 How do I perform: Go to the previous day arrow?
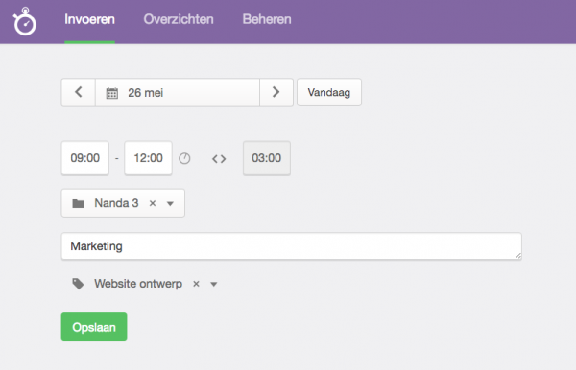pyautogui.click(x=79, y=92)
